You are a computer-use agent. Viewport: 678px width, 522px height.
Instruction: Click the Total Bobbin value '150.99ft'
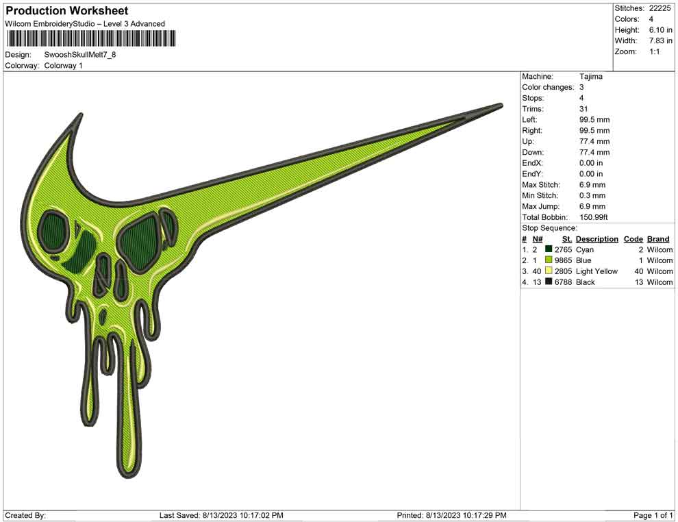593,217
